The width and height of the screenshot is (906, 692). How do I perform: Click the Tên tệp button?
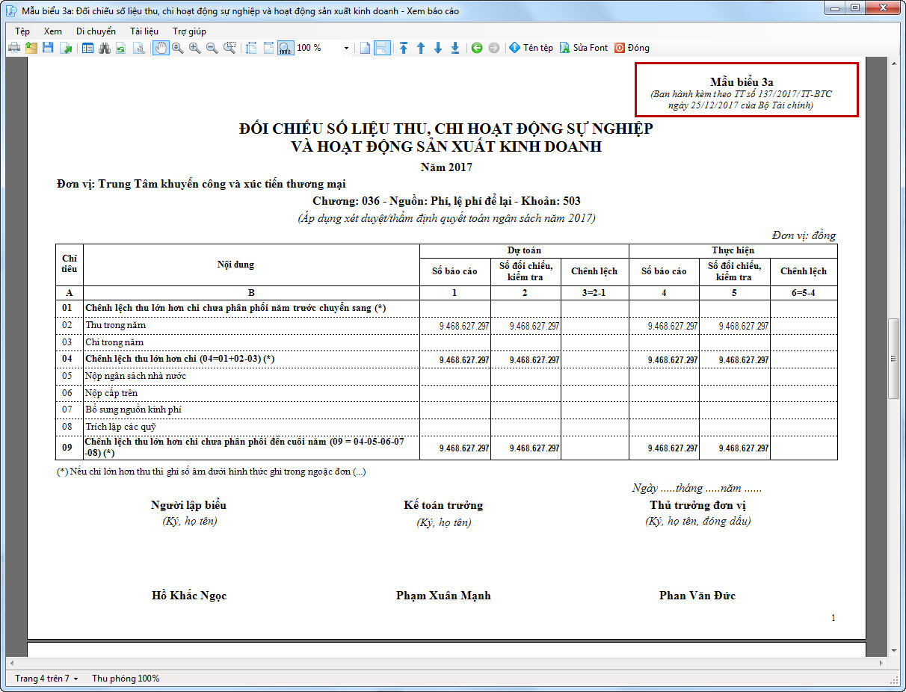coord(531,48)
